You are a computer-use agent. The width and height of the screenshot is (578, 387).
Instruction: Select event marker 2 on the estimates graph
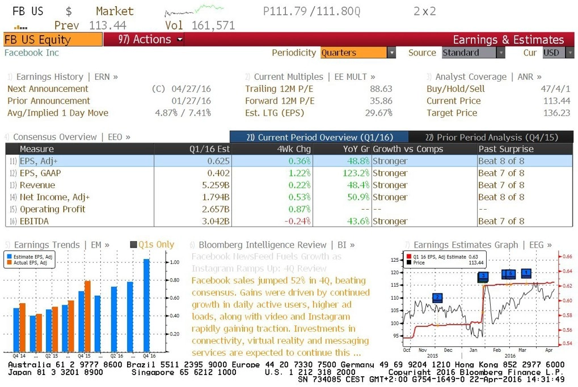tap(437, 297)
